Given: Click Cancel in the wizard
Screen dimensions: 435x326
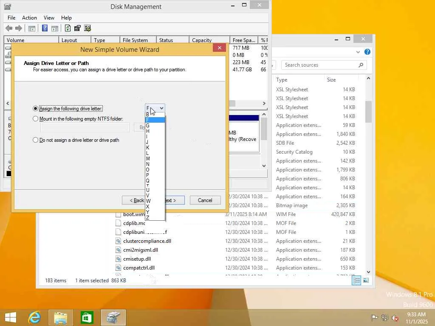Looking at the screenshot, I should (205, 200).
